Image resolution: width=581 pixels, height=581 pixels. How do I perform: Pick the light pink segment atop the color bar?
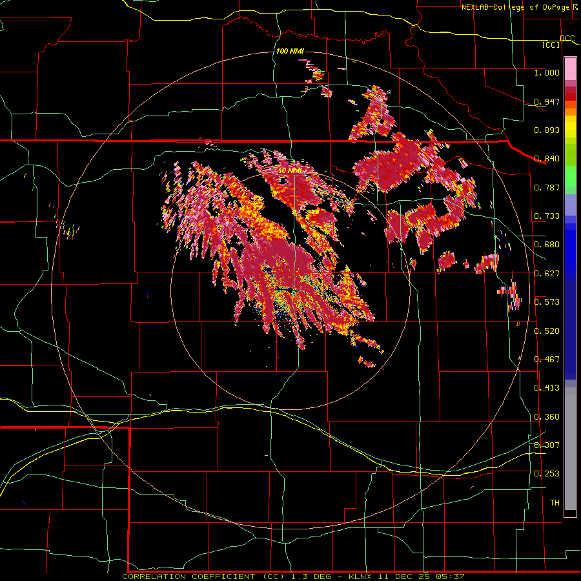coord(570,68)
